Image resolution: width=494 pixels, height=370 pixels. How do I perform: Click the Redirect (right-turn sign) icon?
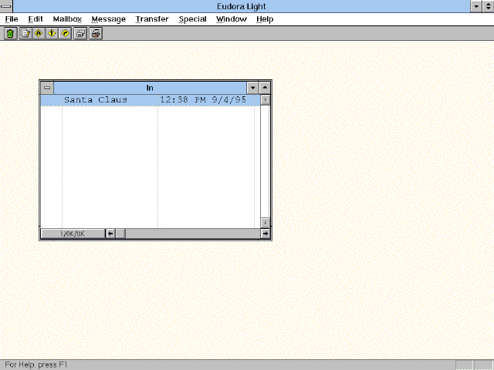click(65, 33)
